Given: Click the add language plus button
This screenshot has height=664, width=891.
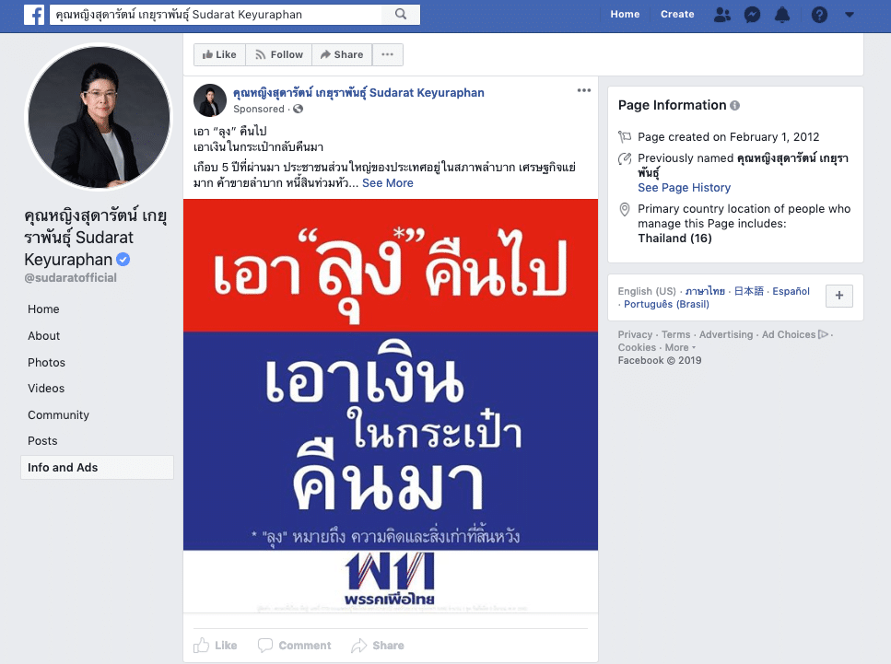Looking at the screenshot, I should 839,297.
